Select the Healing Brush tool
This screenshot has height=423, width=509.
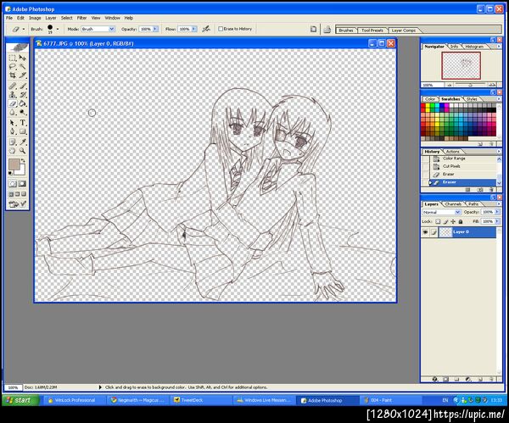click(x=13, y=86)
